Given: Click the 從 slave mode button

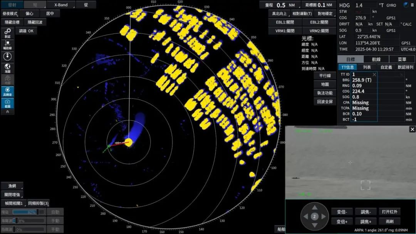Looking at the screenshot, I should (86, 5).
